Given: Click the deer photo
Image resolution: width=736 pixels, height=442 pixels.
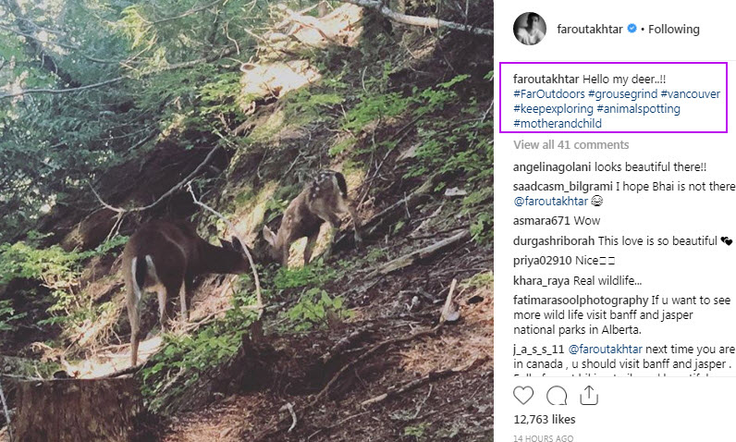Looking at the screenshot, I should click(247, 221).
